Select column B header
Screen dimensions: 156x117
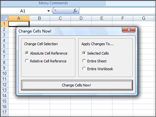[39, 18]
